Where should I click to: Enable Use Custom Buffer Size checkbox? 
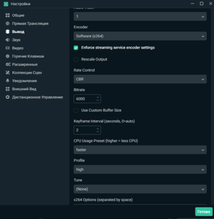pyautogui.click(x=76, y=111)
